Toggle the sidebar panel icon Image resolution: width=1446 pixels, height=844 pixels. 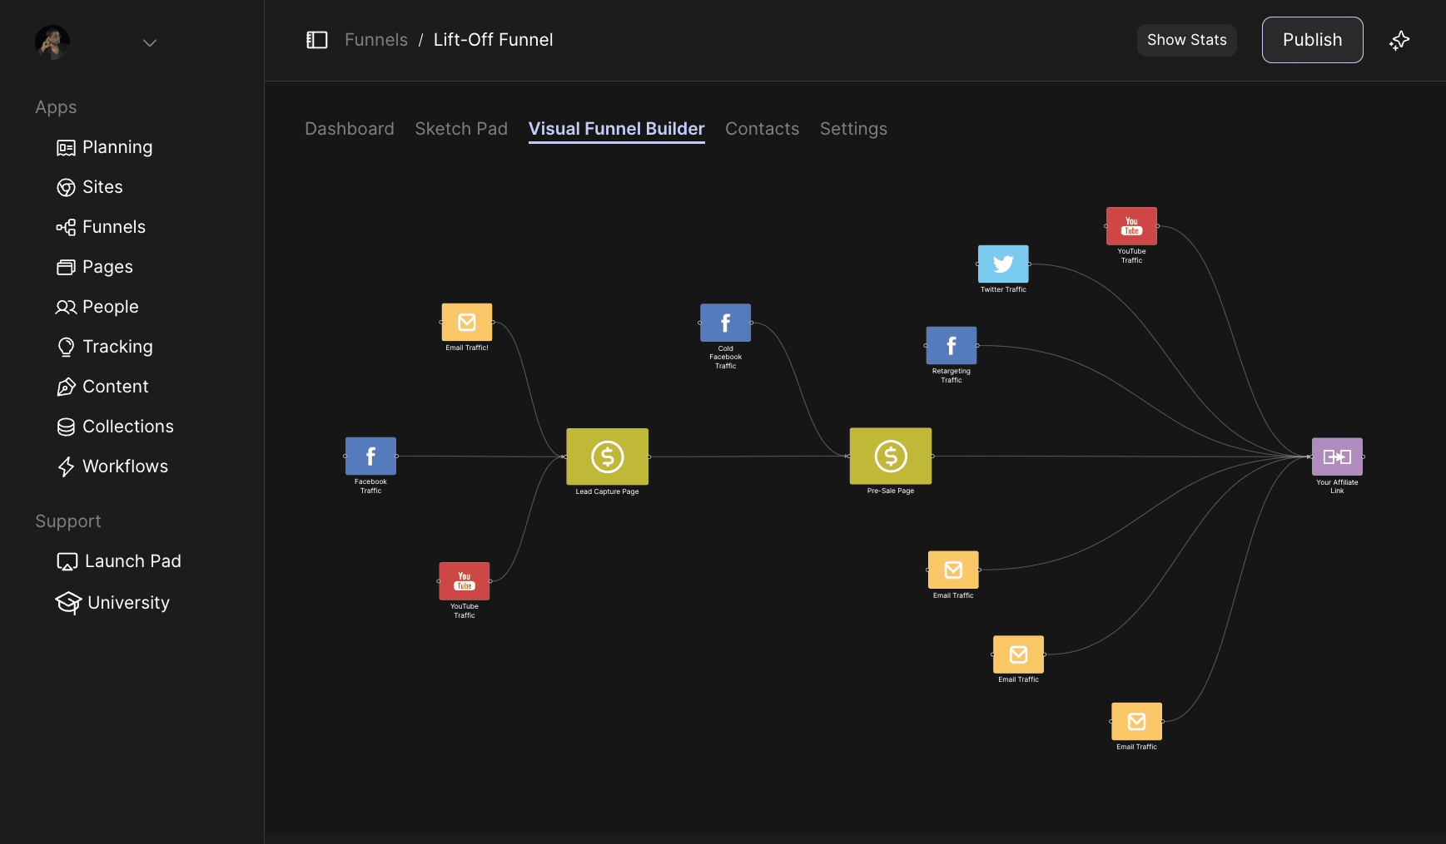317,40
